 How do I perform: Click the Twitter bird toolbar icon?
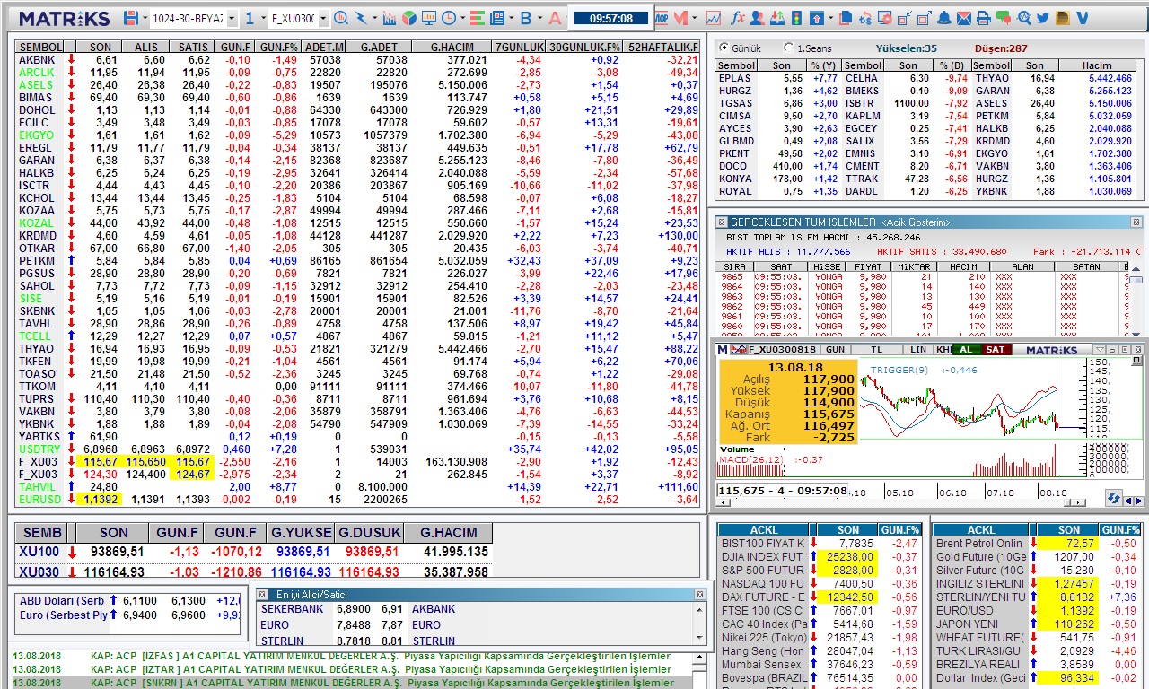[1043, 18]
